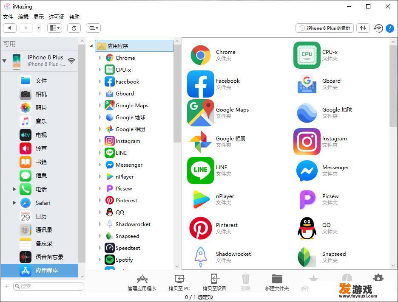The height and width of the screenshot is (302, 398).
Task: Open the 显示 menu
Action: [x=39, y=17]
